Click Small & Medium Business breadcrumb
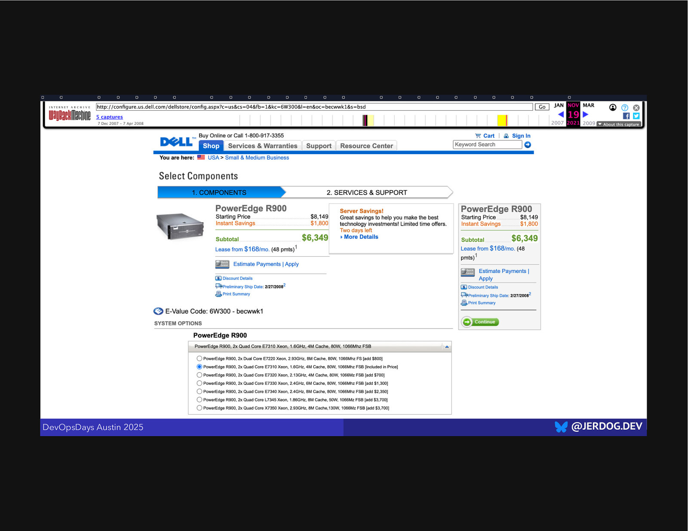The width and height of the screenshot is (688, 531). point(257,158)
